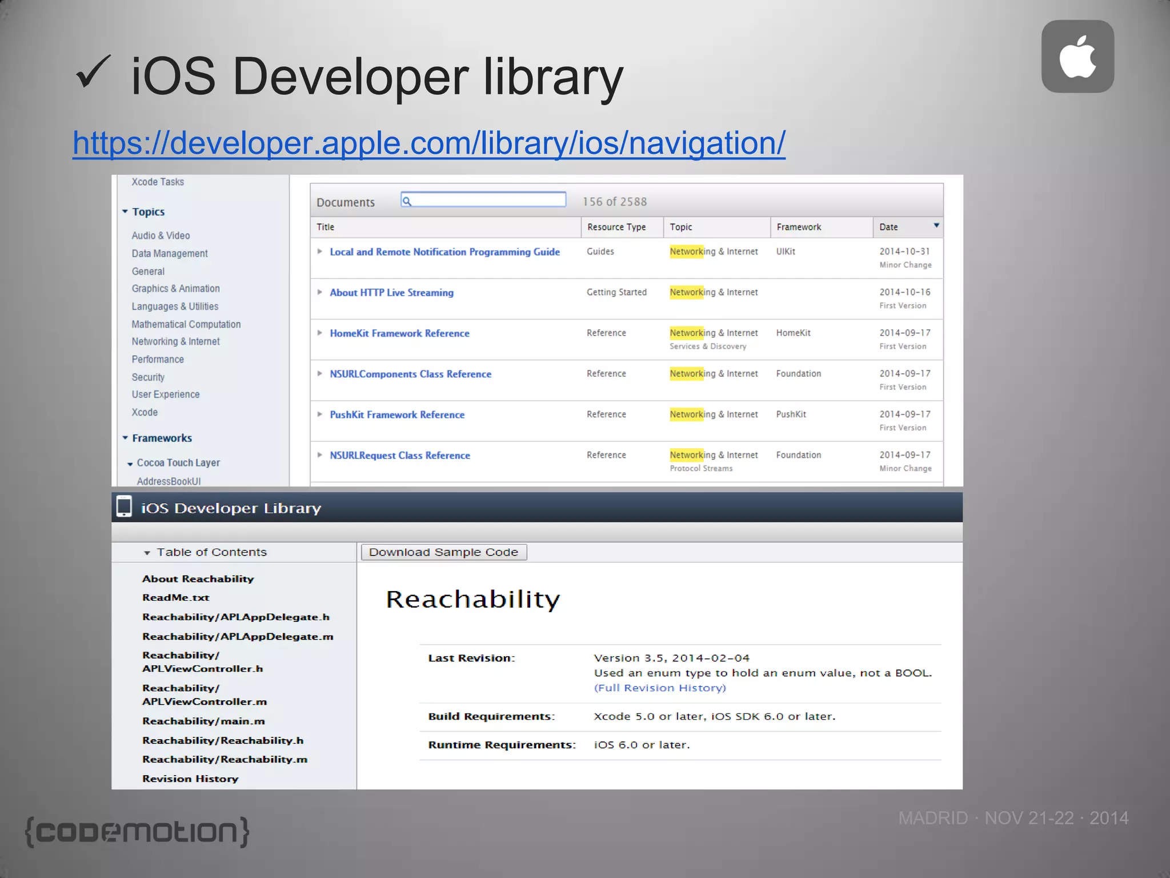Open About Reachability in table of contents

tap(198, 578)
